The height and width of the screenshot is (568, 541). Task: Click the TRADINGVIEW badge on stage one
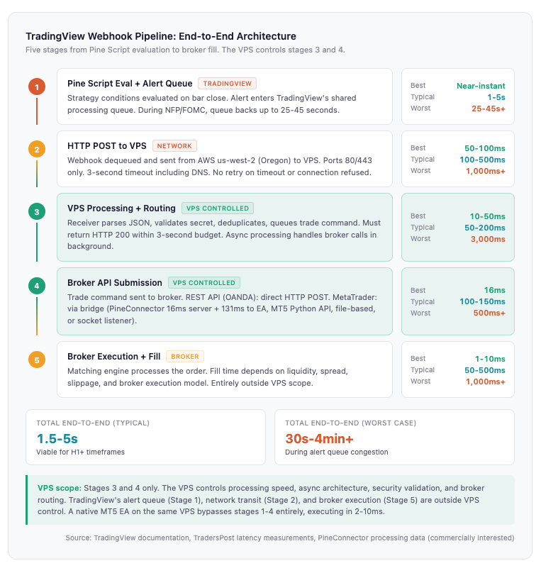(227, 84)
